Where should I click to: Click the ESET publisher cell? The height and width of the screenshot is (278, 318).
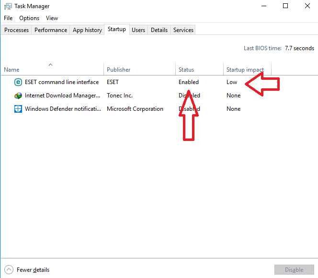tap(113, 82)
